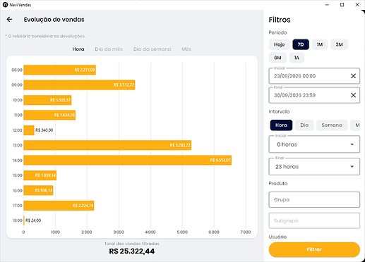Click the total R$ 25.322,44
This screenshot has width=365, height=262.
[132, 251]
